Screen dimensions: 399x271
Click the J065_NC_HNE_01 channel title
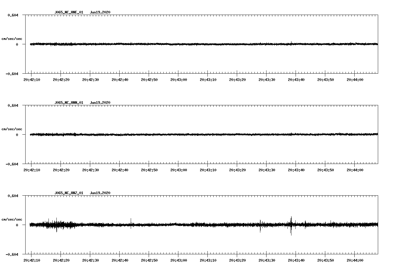coord(69,12)
